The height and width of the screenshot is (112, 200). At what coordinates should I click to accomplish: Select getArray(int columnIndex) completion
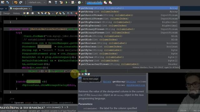tap(128, 12)
